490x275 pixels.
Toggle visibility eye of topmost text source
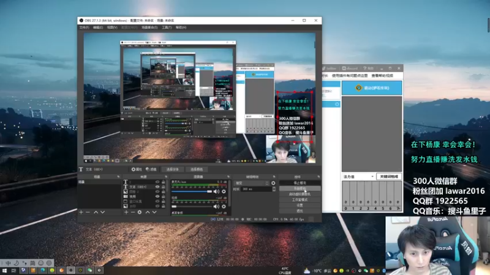pos(157,182)
